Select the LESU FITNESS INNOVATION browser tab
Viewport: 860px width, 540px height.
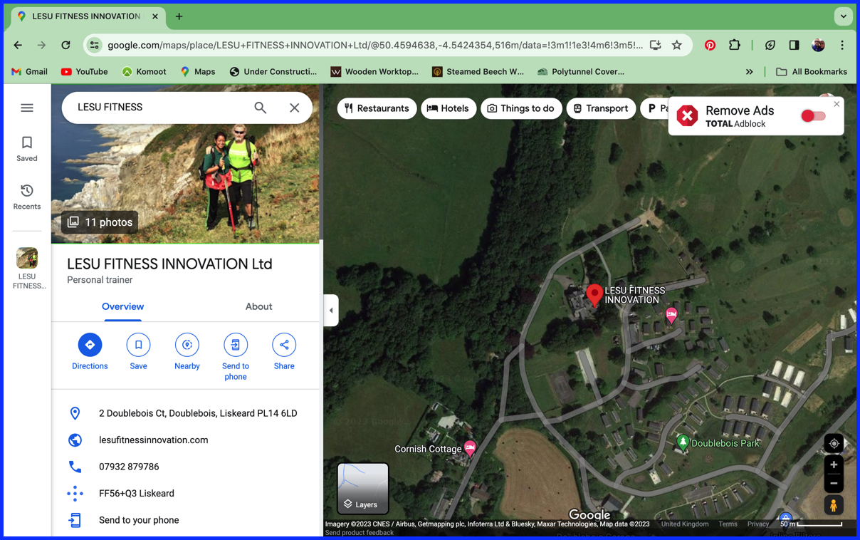tap(88, 16)
